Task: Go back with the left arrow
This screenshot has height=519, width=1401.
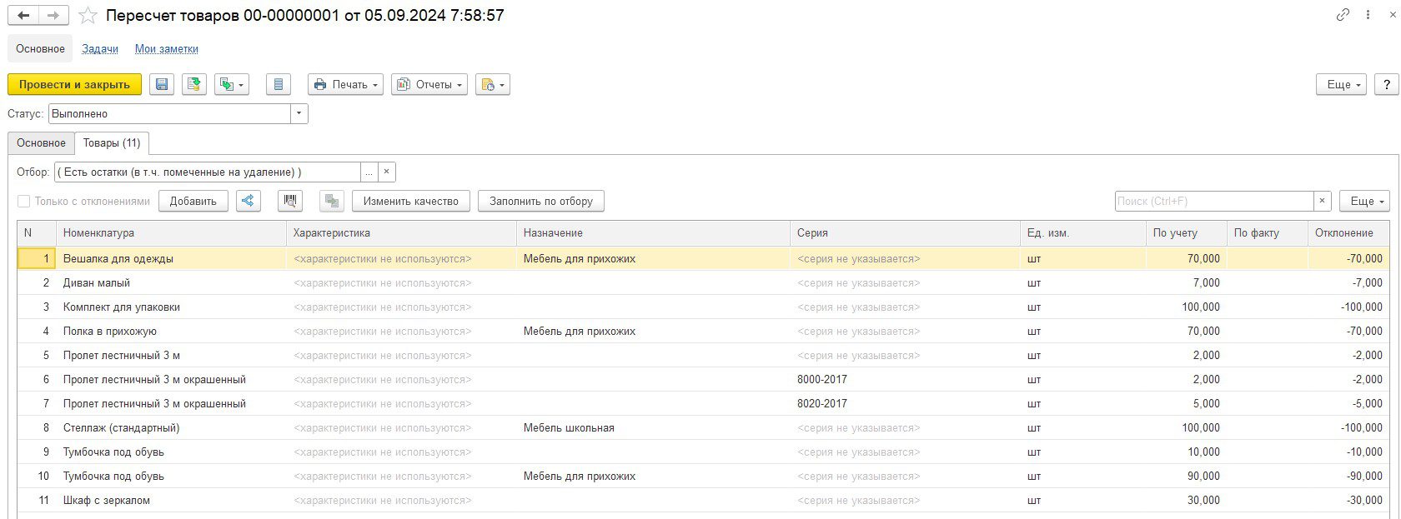Action: (23, 16)
